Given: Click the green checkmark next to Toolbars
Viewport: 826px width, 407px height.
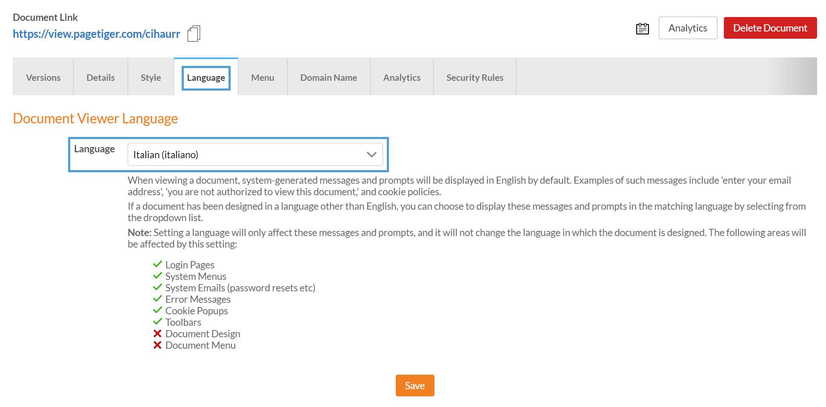Looking at the screenshot, I should tap(157, 322).
